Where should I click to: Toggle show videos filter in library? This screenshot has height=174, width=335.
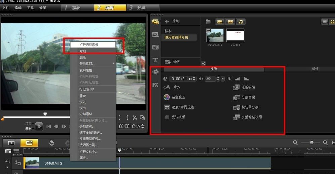220,22
